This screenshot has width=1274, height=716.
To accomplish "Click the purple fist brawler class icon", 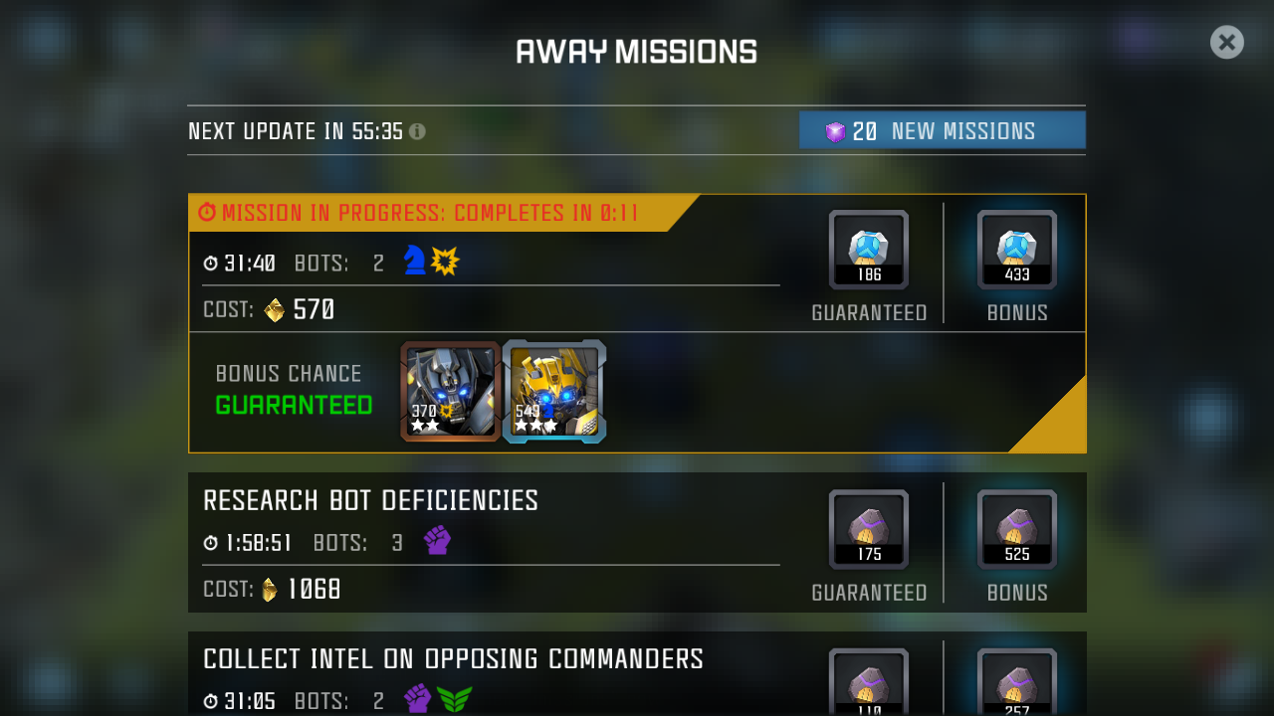I will click(437, 540).
